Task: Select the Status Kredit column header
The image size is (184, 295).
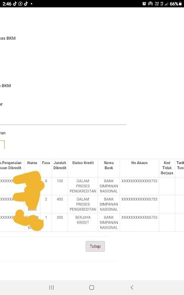Action: pyautogui.click(x=83, y=163)
